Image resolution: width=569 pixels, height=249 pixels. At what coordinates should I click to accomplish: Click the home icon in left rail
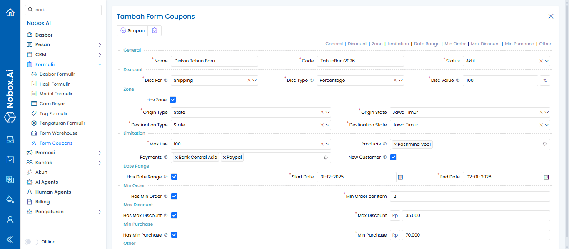pyautogui.click(x=10, y=12)
